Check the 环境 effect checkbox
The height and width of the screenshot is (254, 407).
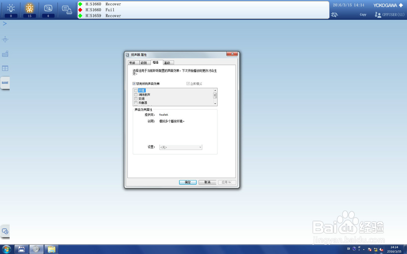pyautogui.click(x=136, y=91)
